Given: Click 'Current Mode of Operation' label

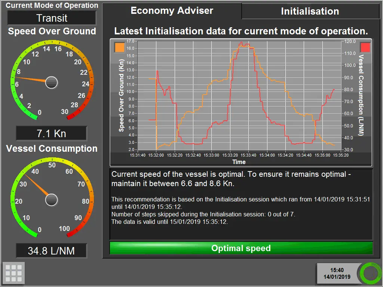Looking at the screenshot, I should (52, 5).
